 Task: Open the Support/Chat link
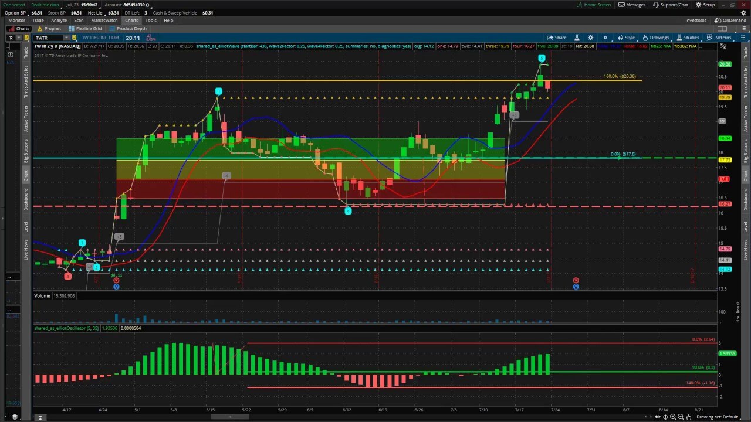[671, 5]
